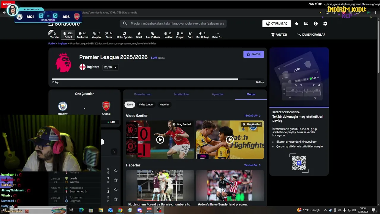Open Windows notification center icon
Image resolution: width=380 pixels, height=214 pixels.
373,210
